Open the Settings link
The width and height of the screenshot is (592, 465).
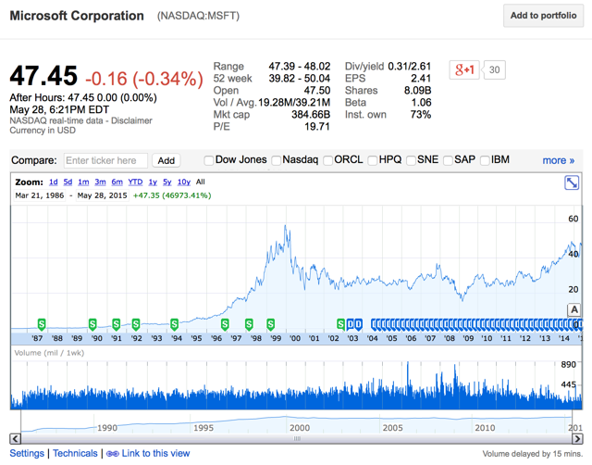(27, 453)
